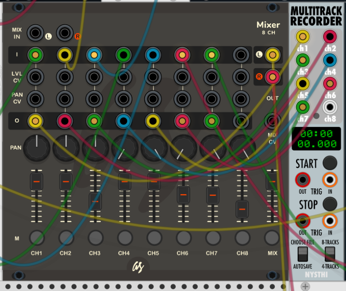
Task: Mute channel CH5
Action: [x=154, y=238]
